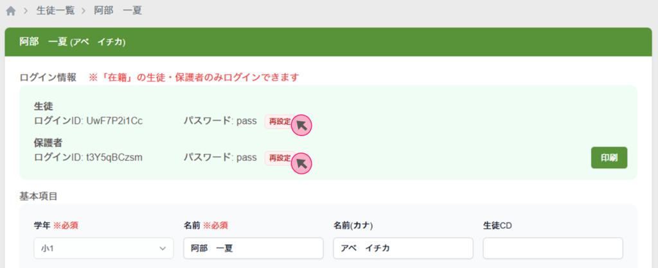Click the pink cursor marker in the 保護者 row
This screenshot has height=268, width=658.
[301, 163]
